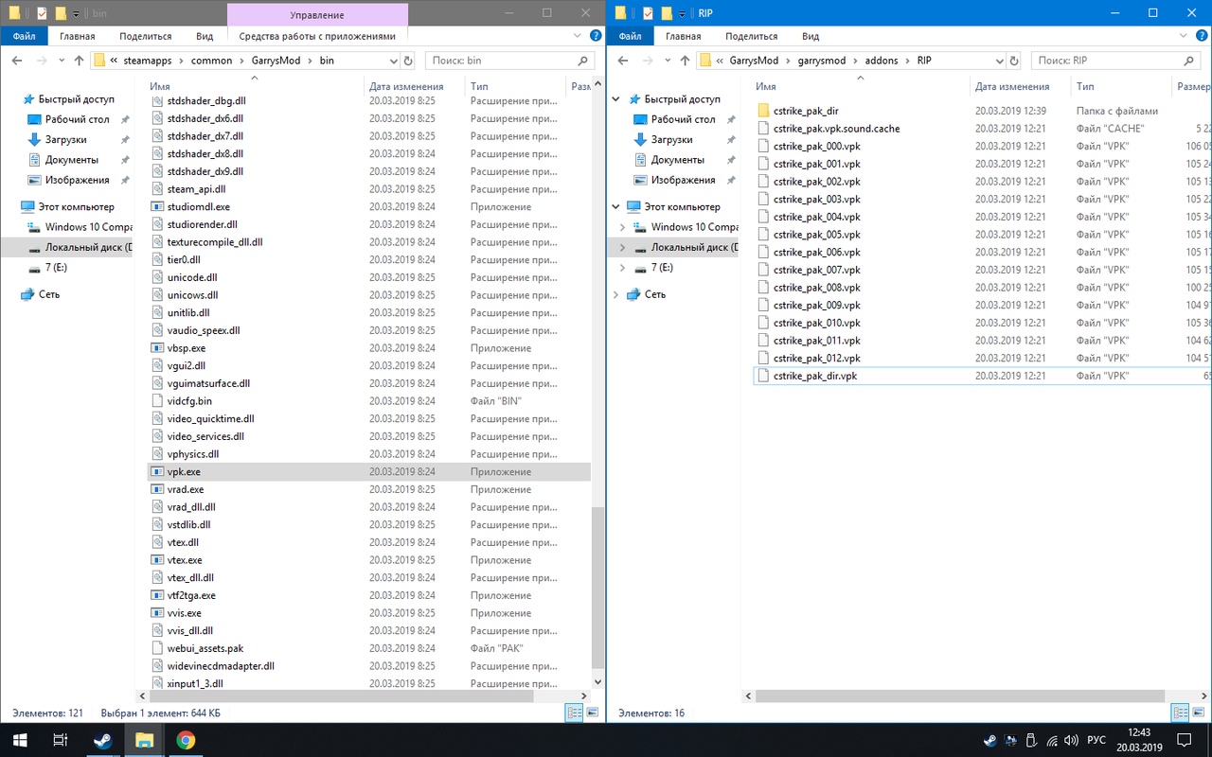
Task: Open address history dropdown in RIP window
Action: 998,61
